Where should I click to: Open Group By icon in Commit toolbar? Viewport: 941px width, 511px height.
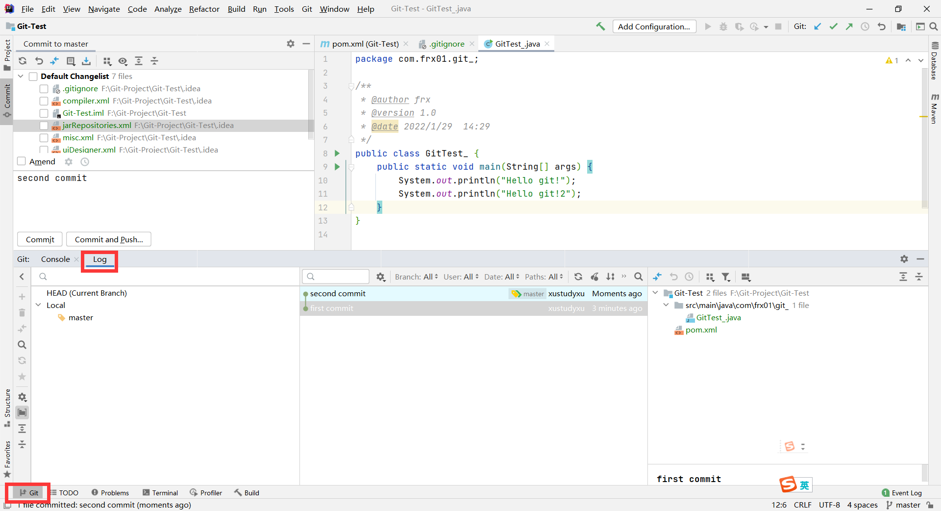107,61
